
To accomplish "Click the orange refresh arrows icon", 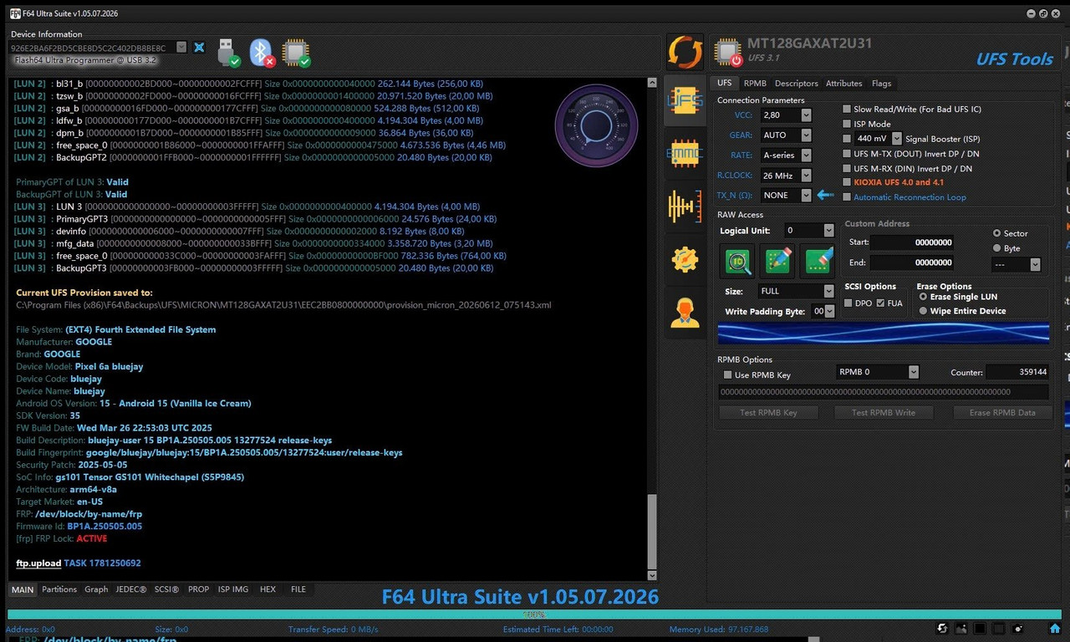I will coord(685,52).
